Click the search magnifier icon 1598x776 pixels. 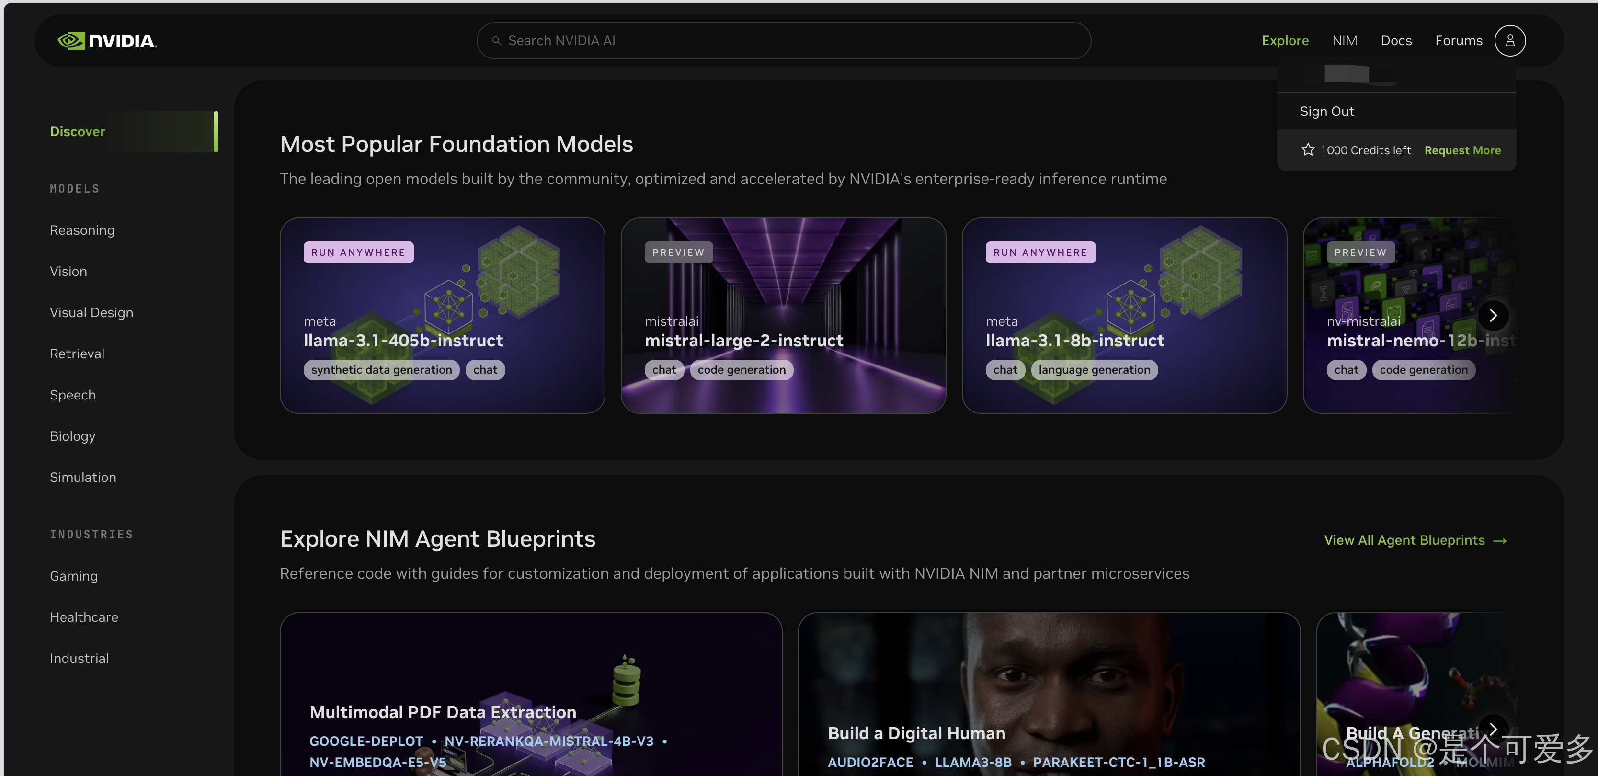click(x=496, y=41)
